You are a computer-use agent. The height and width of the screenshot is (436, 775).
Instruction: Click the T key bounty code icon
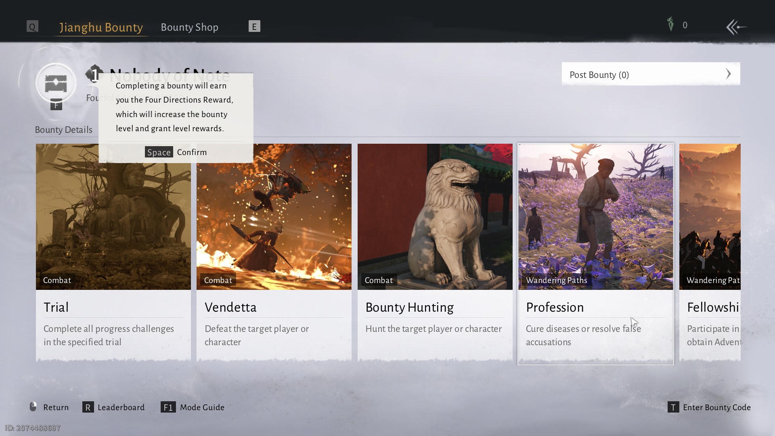[x=673, y=407]
